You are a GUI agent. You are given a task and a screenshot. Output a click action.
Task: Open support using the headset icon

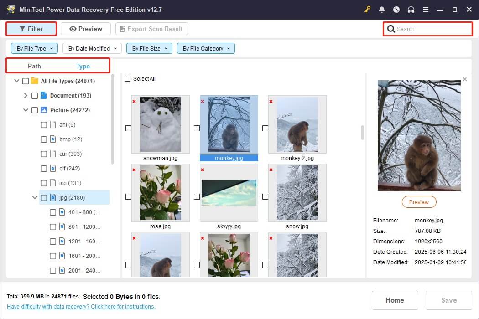(411, 9)
